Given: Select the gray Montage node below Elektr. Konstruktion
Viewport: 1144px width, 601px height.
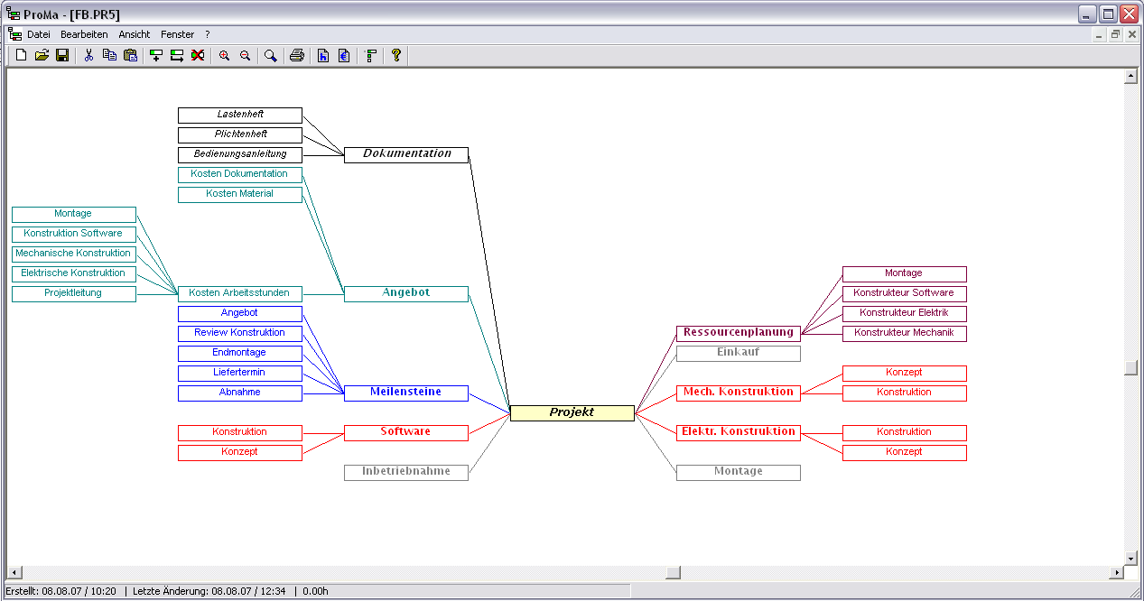Looking at the screenshot, I should point(739,472).
